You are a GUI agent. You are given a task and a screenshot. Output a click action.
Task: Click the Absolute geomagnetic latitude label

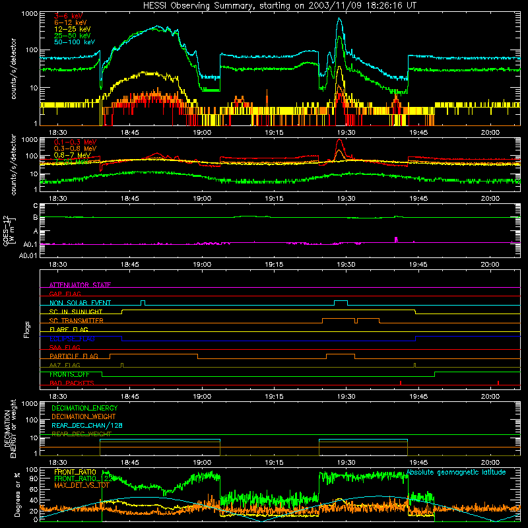456,472
